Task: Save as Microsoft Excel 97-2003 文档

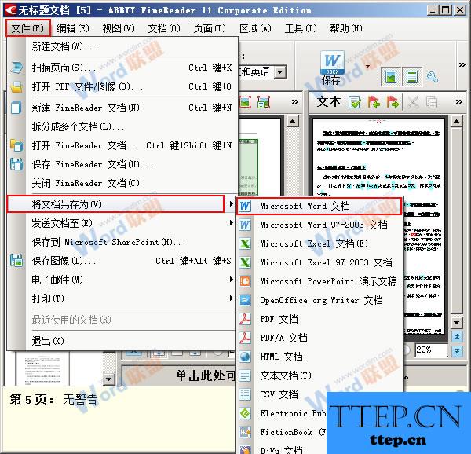Action: [319, 262]
